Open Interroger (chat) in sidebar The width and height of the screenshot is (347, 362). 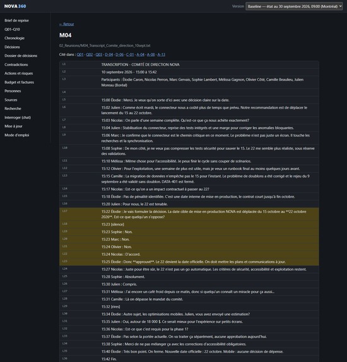(18, 118)
